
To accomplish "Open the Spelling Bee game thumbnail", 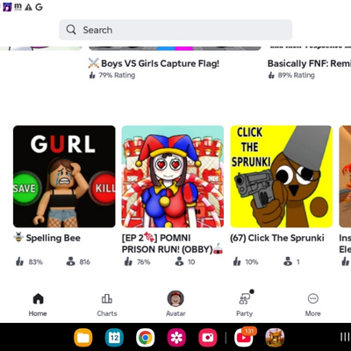I will tap(64, 176).
